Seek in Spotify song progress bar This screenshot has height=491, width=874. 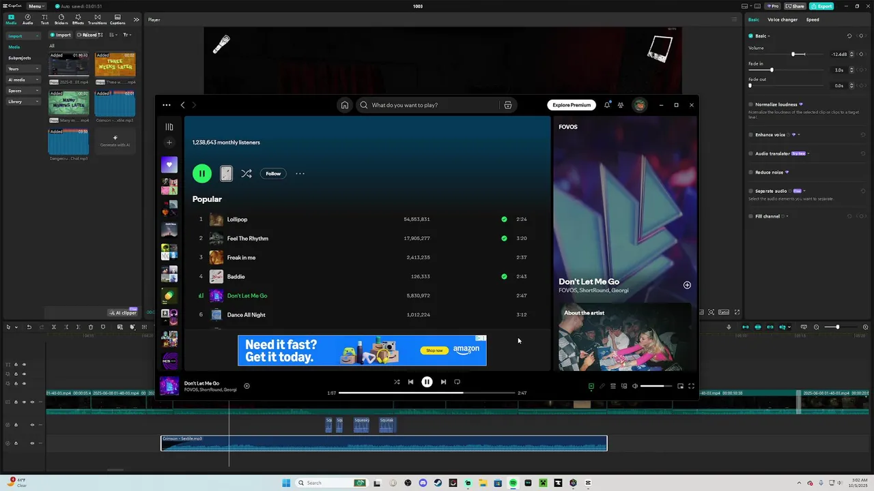427,393
